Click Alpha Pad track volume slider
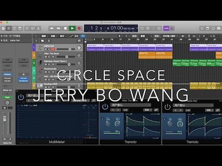The height and width of the screenshot is (166, 222). tap(66, 49)
